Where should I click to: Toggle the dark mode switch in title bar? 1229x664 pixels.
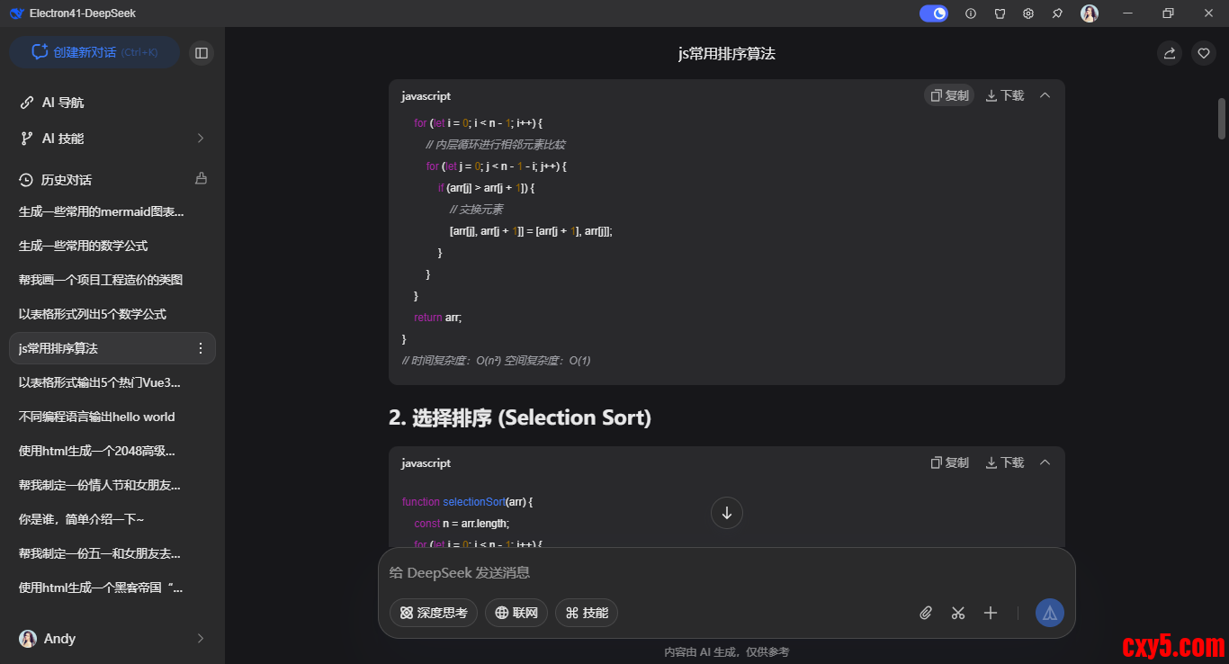point(933,13)
